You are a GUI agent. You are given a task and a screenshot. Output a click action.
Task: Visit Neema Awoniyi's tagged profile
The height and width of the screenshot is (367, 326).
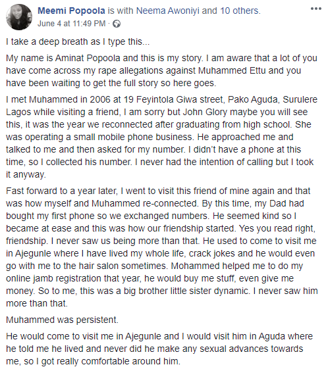coord(167,11)
